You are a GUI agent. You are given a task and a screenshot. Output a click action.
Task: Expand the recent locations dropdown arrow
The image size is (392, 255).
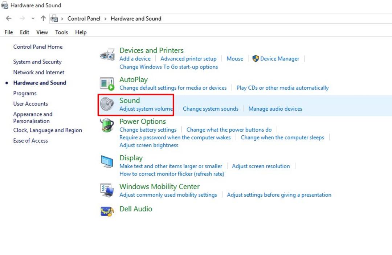(x=33, y=18)
